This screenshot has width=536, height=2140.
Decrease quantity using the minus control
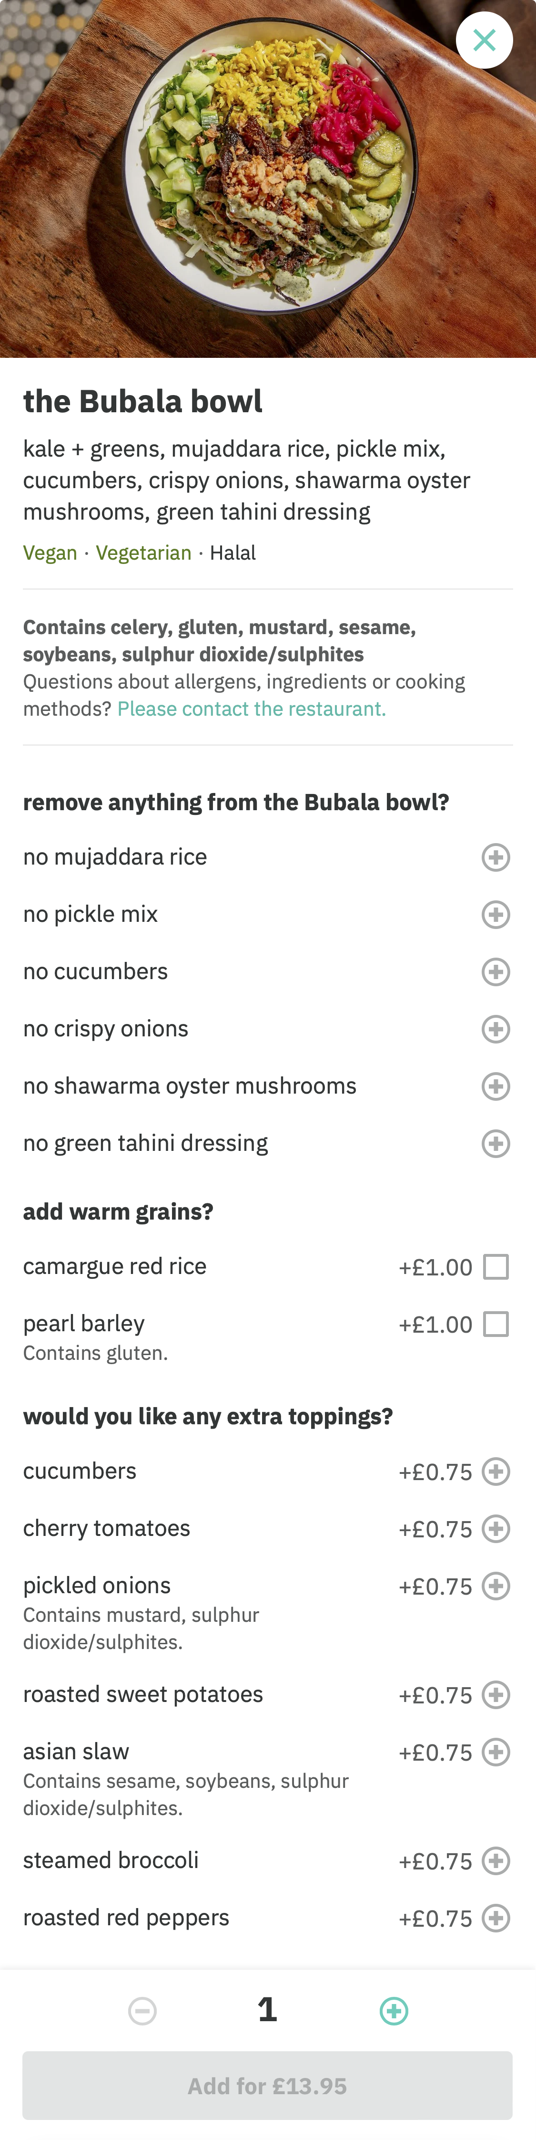[x=143, y=2011]
